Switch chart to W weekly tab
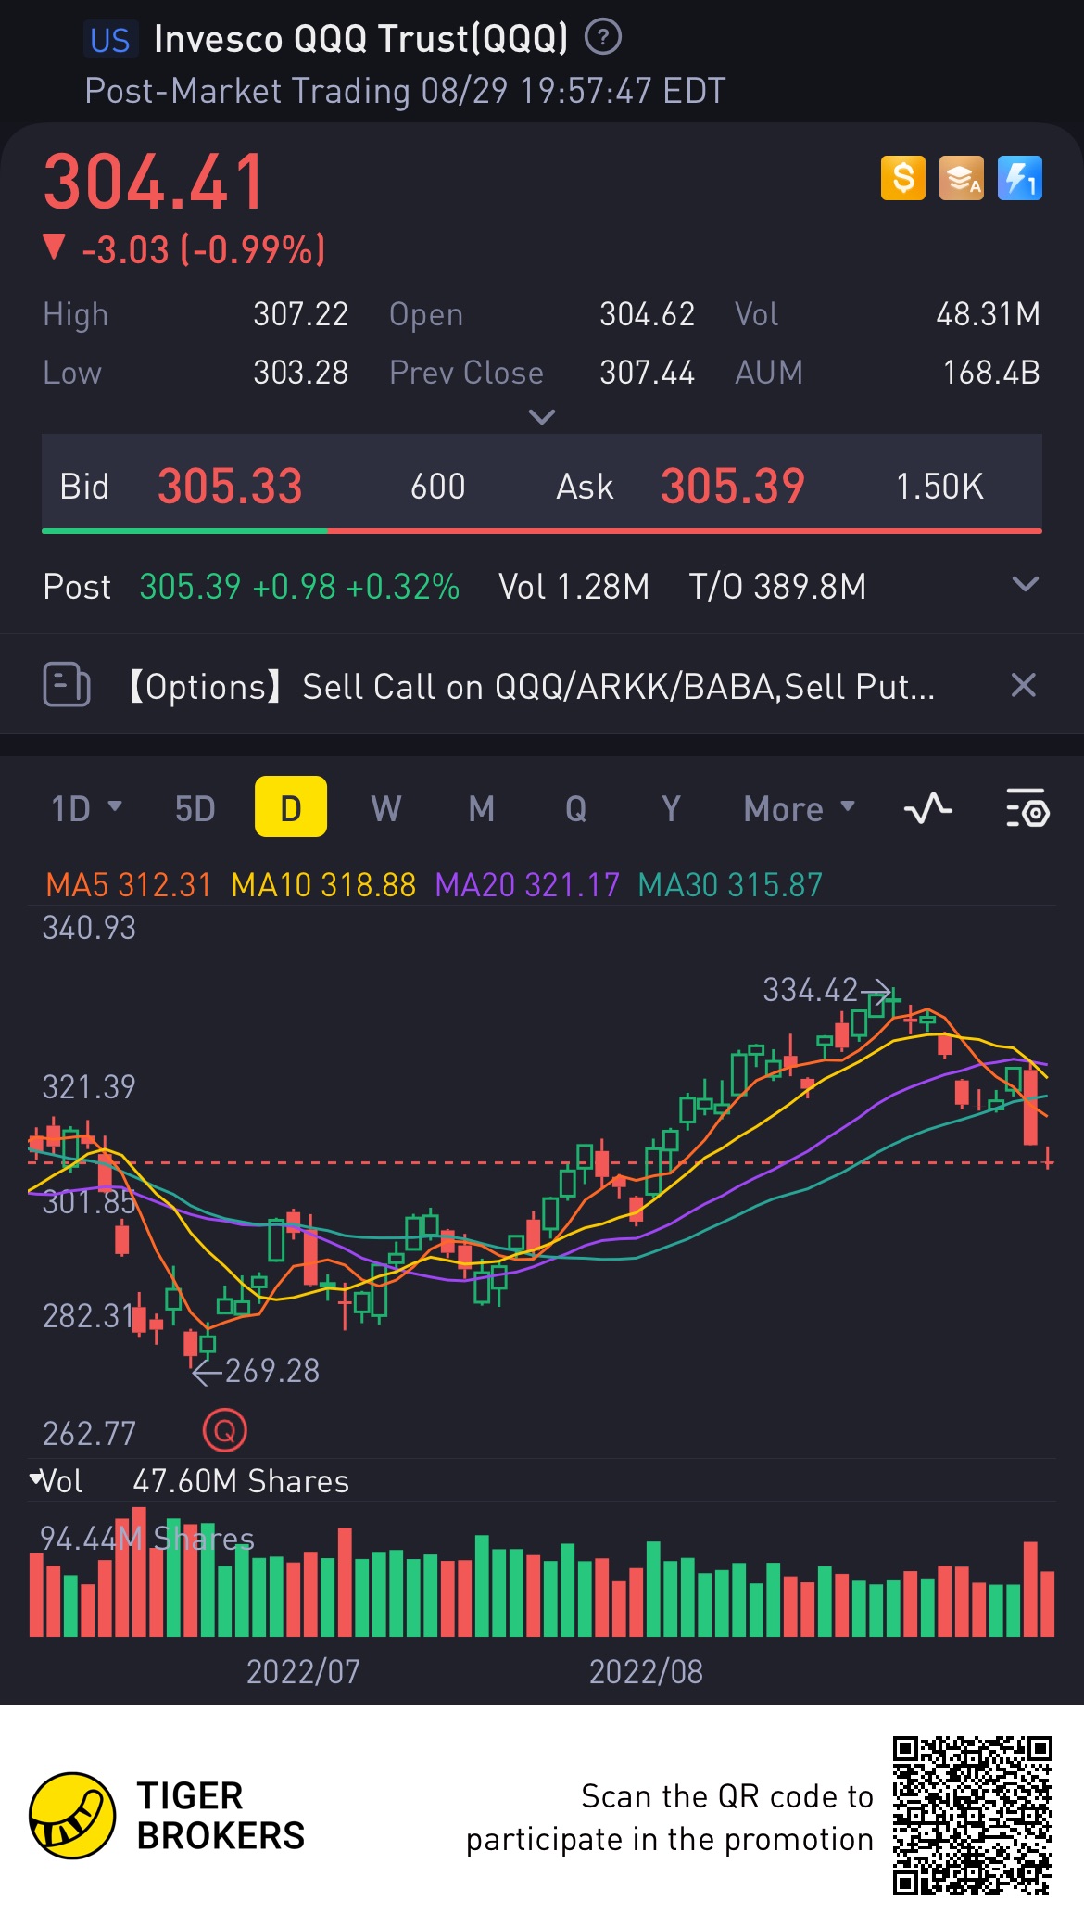The width and height of the screenshot is (1084, 1927). click(x=386, y=808)
